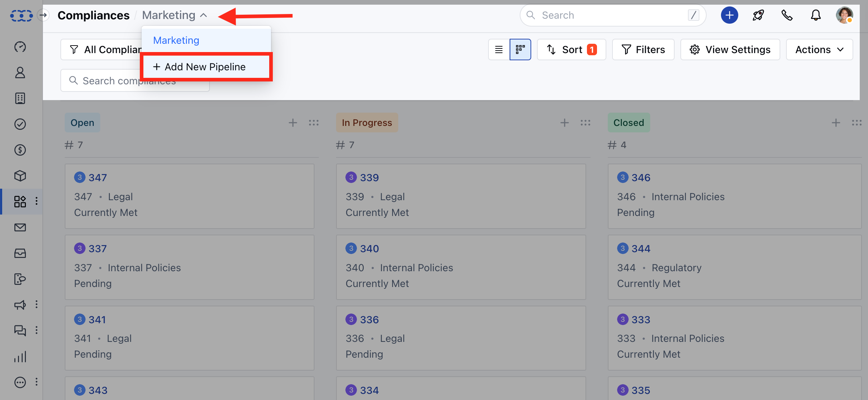Click the Open stage label

(82, 123)
